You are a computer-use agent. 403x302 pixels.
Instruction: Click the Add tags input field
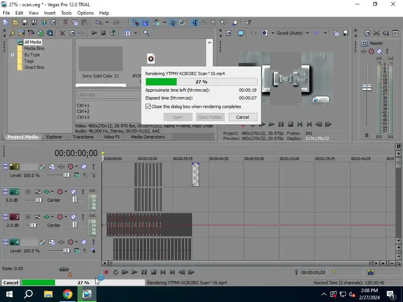pyautogui.click(x=109, y=95)
